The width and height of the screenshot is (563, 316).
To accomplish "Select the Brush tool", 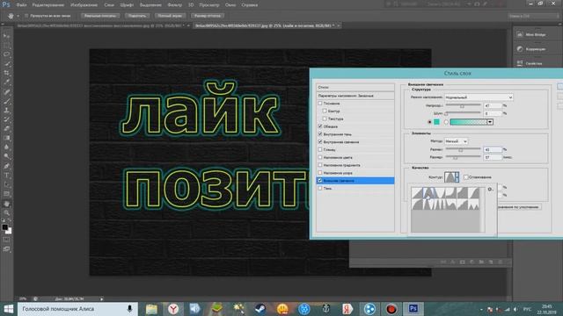I will 6,101.
